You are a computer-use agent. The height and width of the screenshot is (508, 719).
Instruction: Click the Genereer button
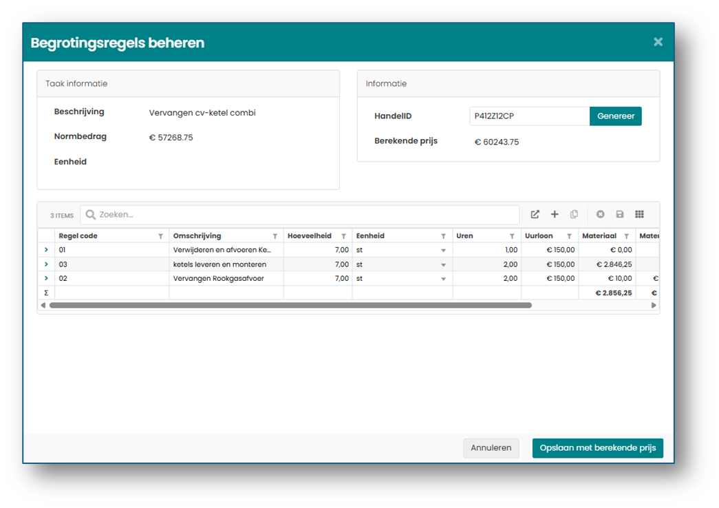[615, 116]
